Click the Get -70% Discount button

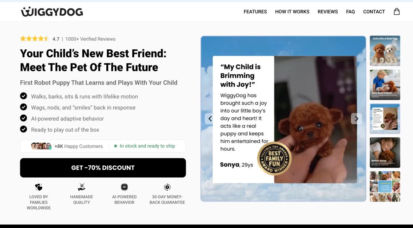point(103,168)
